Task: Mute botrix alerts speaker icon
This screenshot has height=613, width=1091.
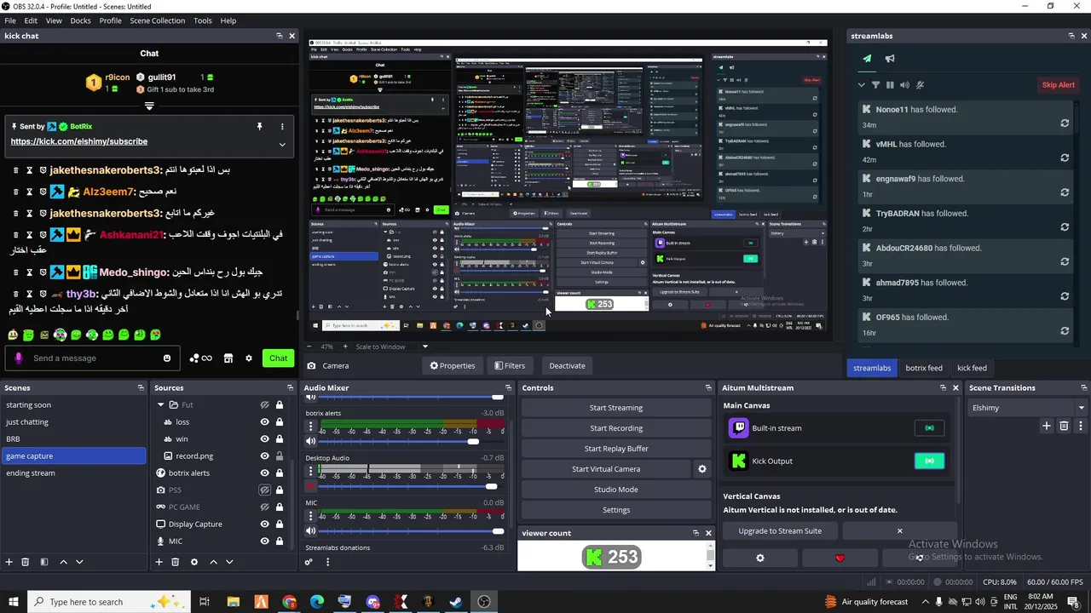Action: tap(311, 441)
